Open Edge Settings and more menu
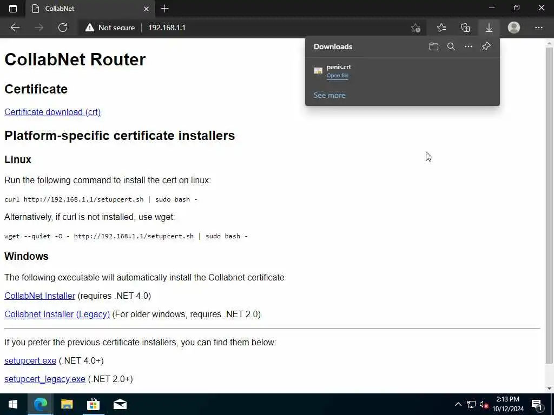This screenshot has width=554, height=415. click(538, 28)
